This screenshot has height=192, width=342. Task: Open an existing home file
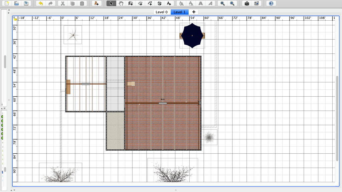click(x=16, y=3)
